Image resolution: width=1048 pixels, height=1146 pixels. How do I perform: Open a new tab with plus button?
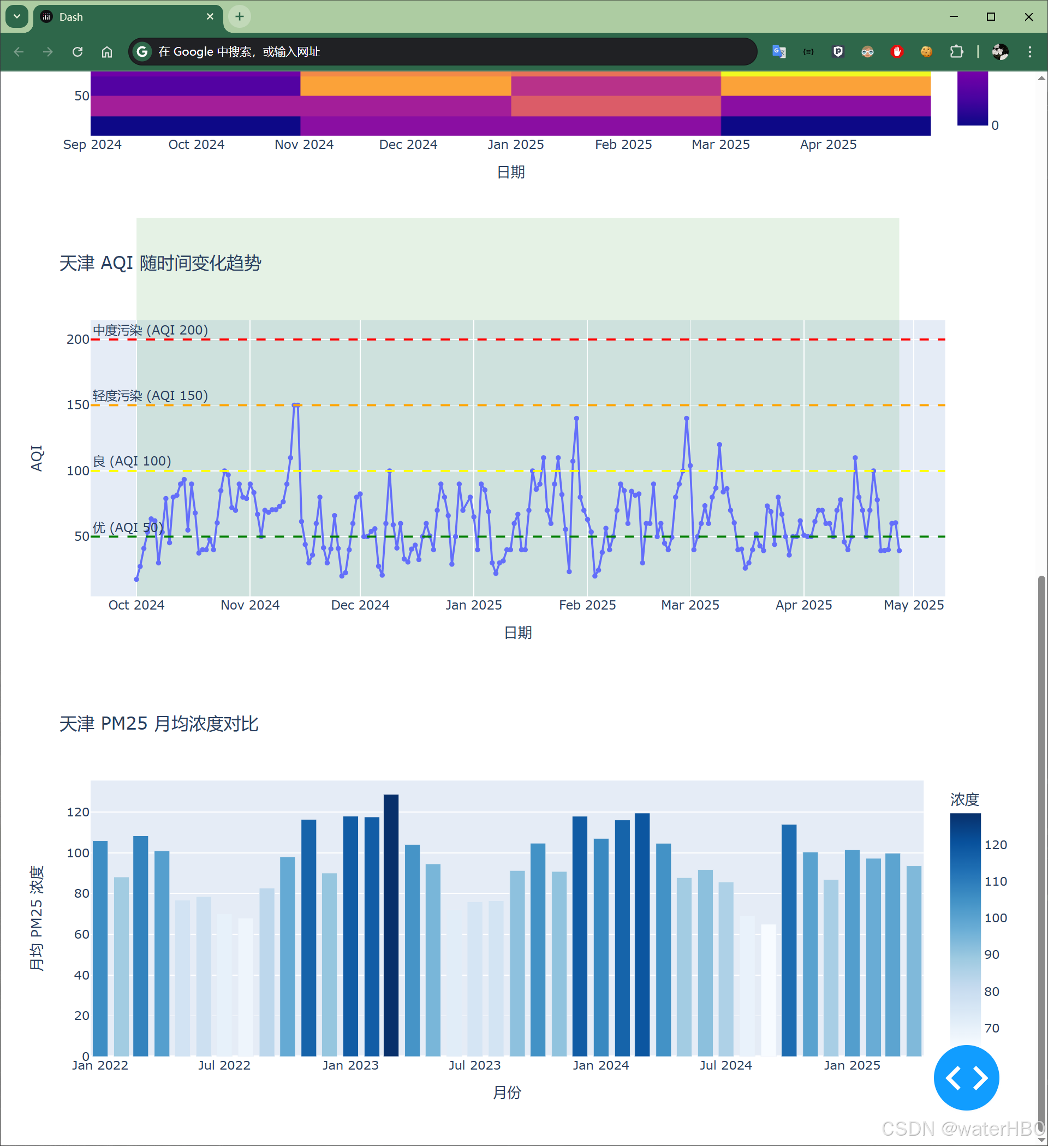tap(240, 16)
